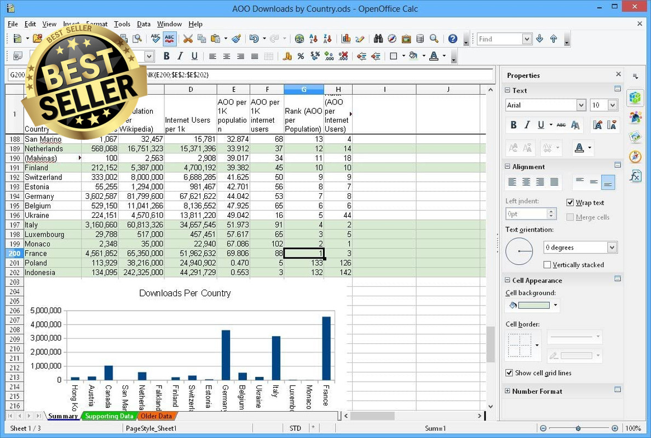This screenshot has height=438, width=651.
Task: Click the Format Paintbrush icon
Action: coord(237,39)
